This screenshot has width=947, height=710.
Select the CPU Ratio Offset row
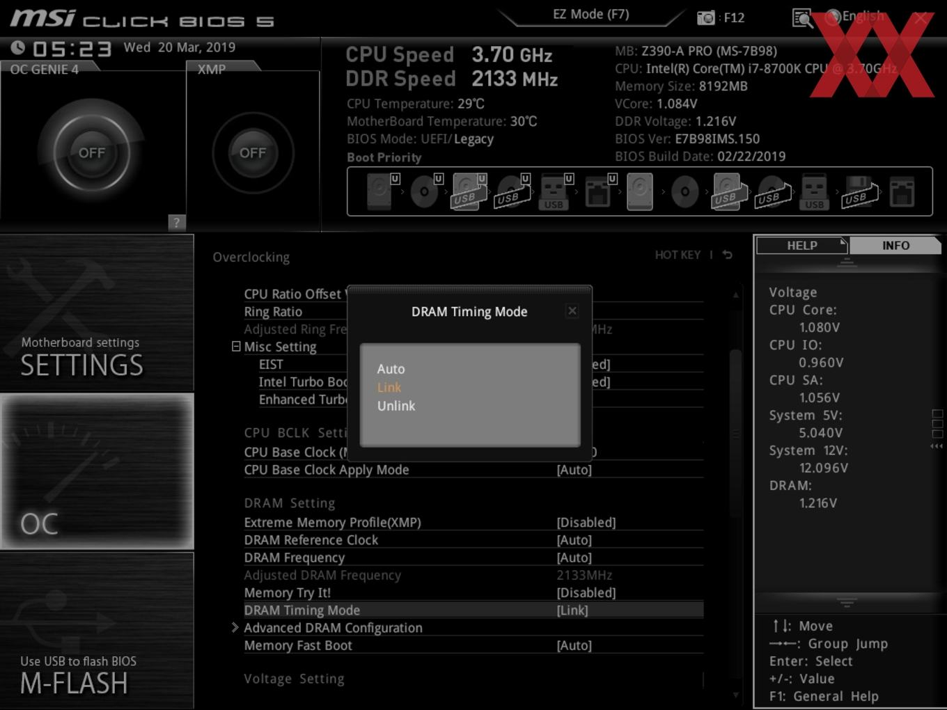coord(473,294)
